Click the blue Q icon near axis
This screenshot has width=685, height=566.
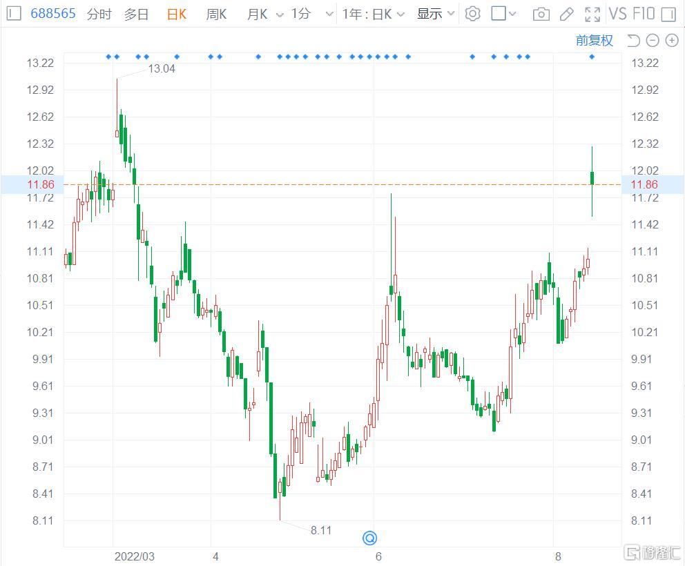[369, 538]
